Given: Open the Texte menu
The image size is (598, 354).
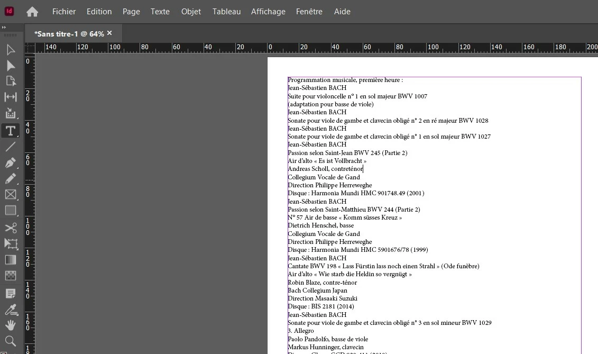Looking at the screenshot, I should click(x=160, y=12).
